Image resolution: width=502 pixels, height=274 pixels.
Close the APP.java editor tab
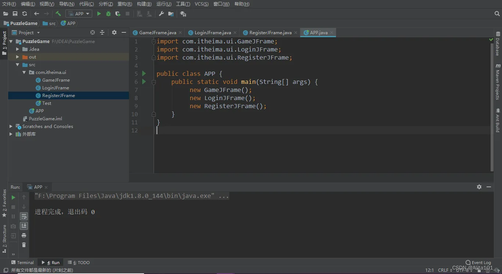[x=331, y=32]
